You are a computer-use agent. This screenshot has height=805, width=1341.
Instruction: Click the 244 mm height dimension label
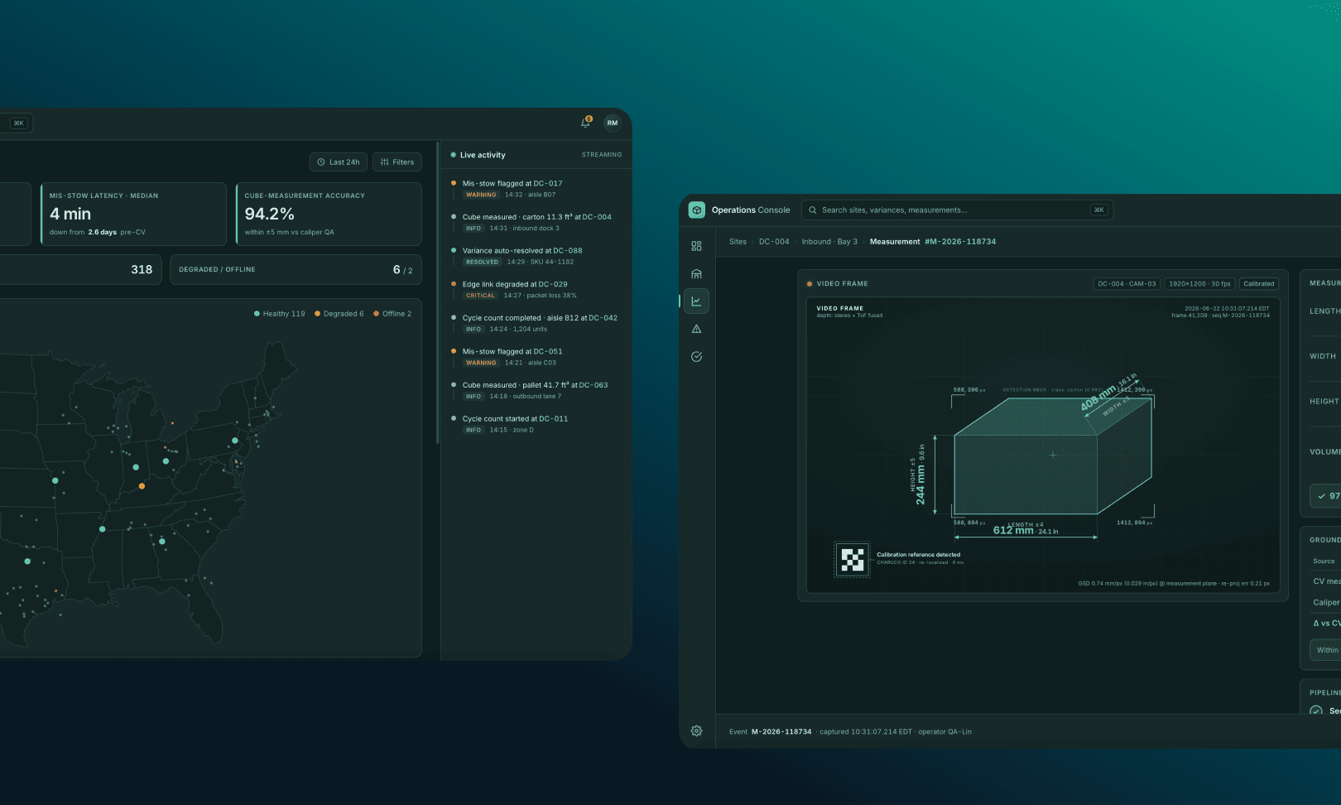pos(920,484)
